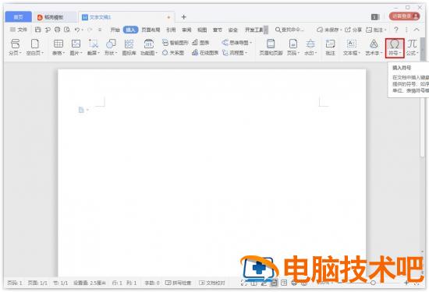The height and width of the screenshot is (292, 429).
Task: Open the 文件 file menu
Action: (19, 30)
